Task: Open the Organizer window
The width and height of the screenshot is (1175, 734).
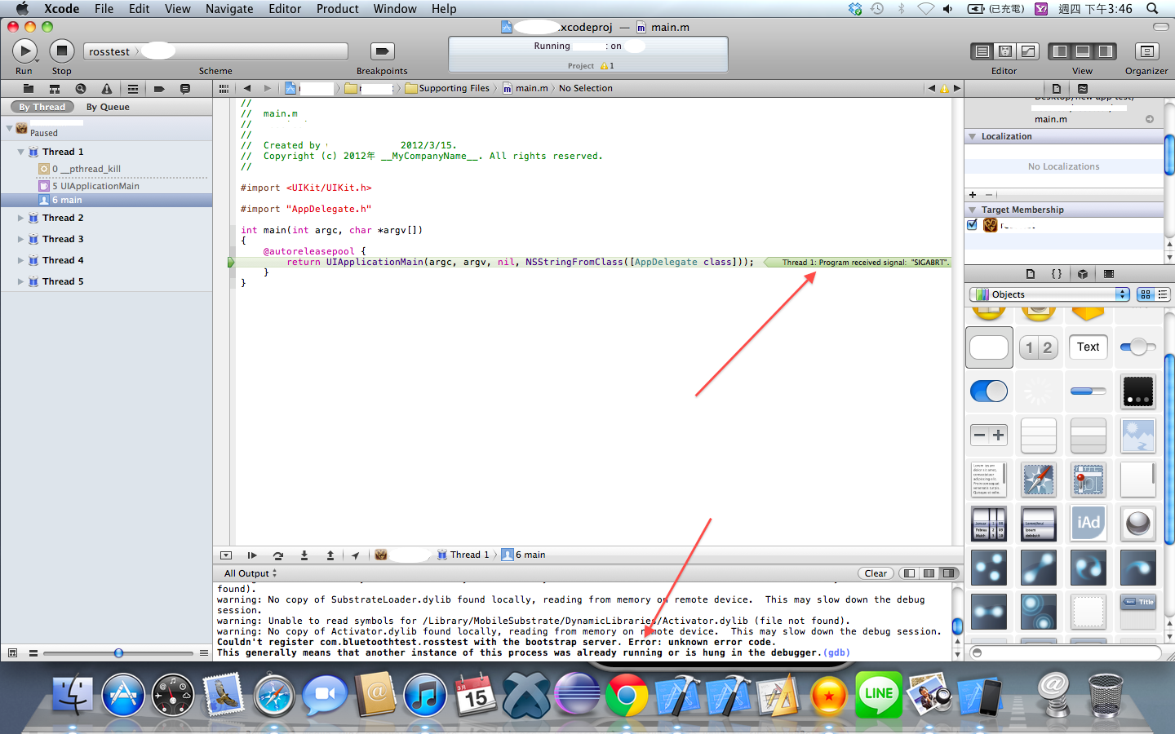Action: 1146,51
